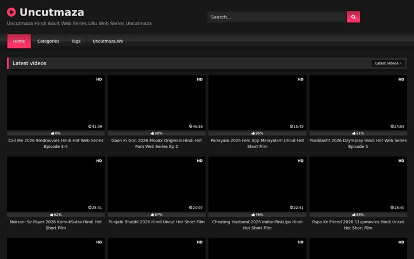Click the magnifier search button

point(353,17)
